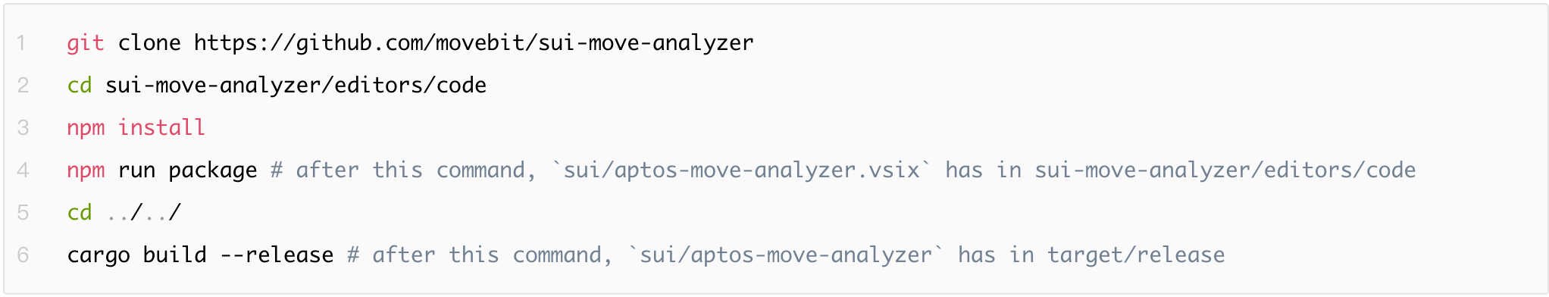The height and width of the screenshot is (297, 1549).
Task: Click the 'clone' word on line 1
Action: click(149, 43)
